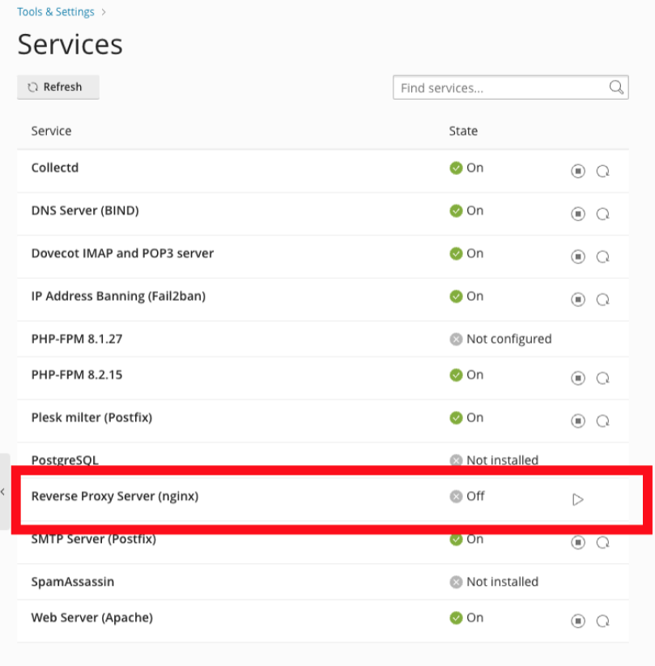Stop the Plesk milter (Postfix) service
Viewport: 655px width, 666px height.
click(578, 421)
